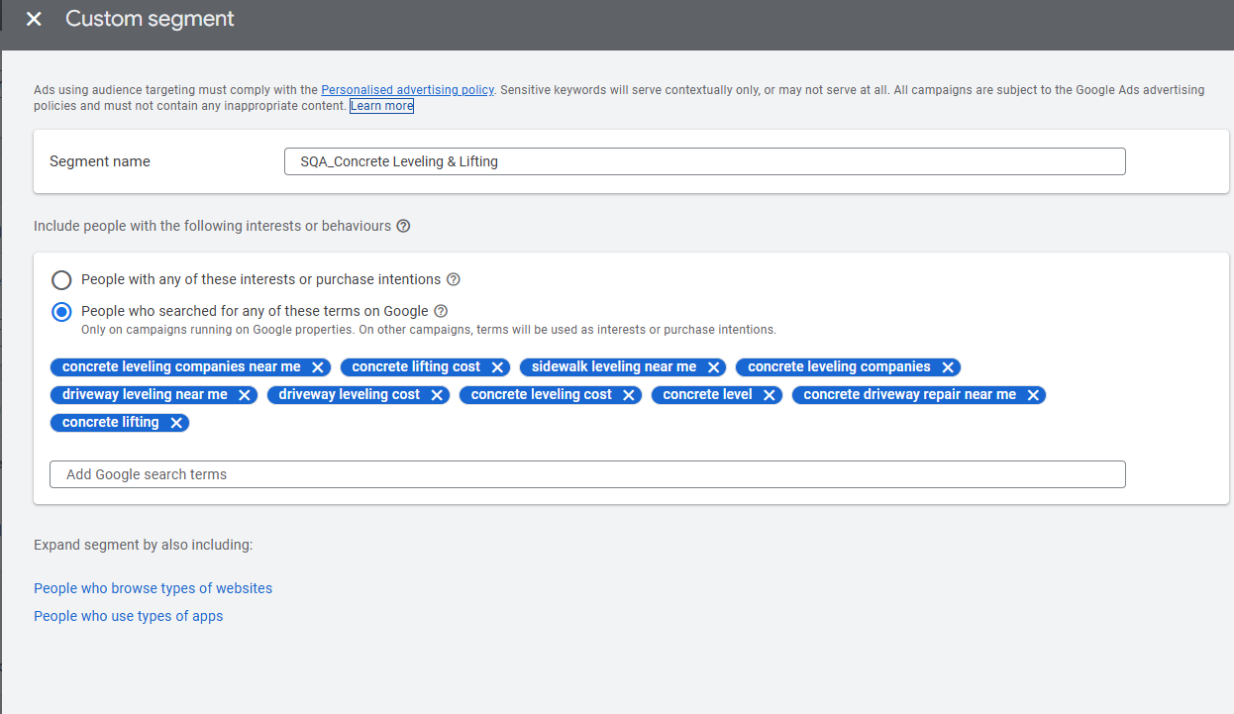Remove the 'concrete leveling companies' chip
Image resolution: width=1234 pixels, height=714 pixels.
[948, 367]
